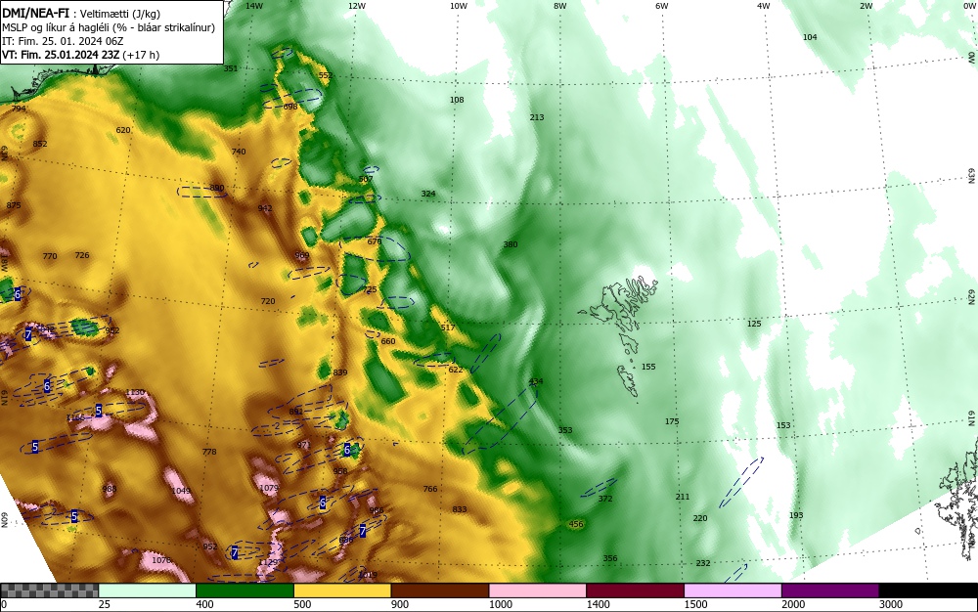Click the map value '833'
Viewport: 978px width, 612px height.
coord(460,509)
